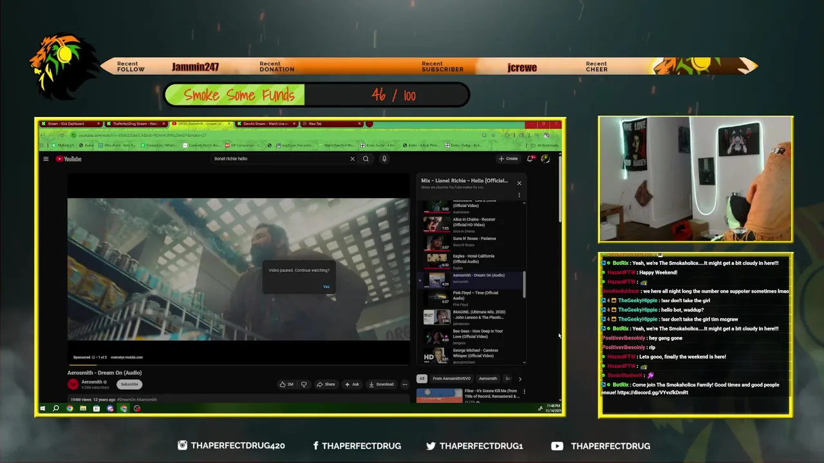Open the YouTube account avatar menu

[545, 159]
